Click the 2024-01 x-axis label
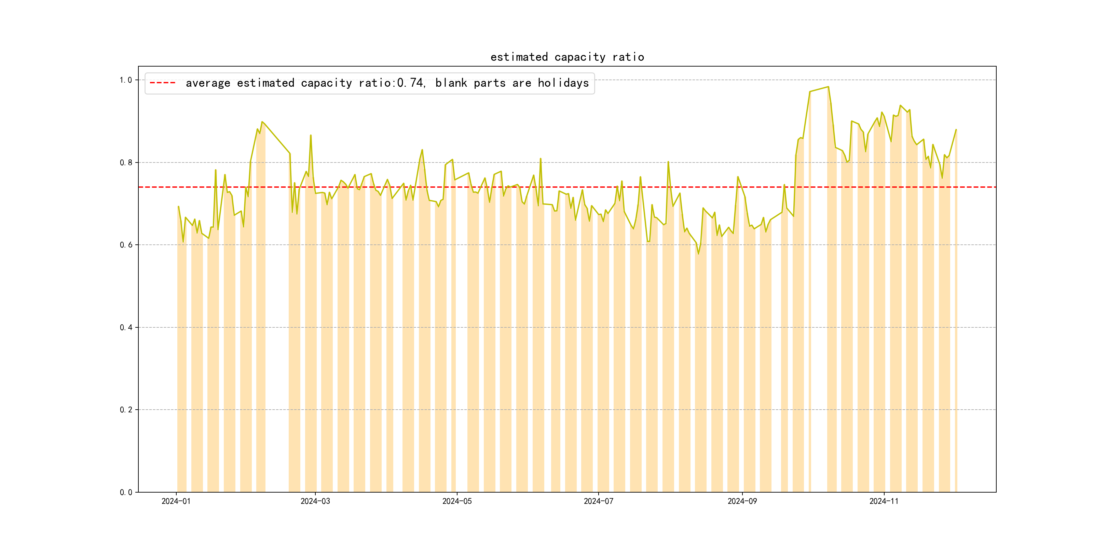 pyautogui.click(x=176, y=501)
